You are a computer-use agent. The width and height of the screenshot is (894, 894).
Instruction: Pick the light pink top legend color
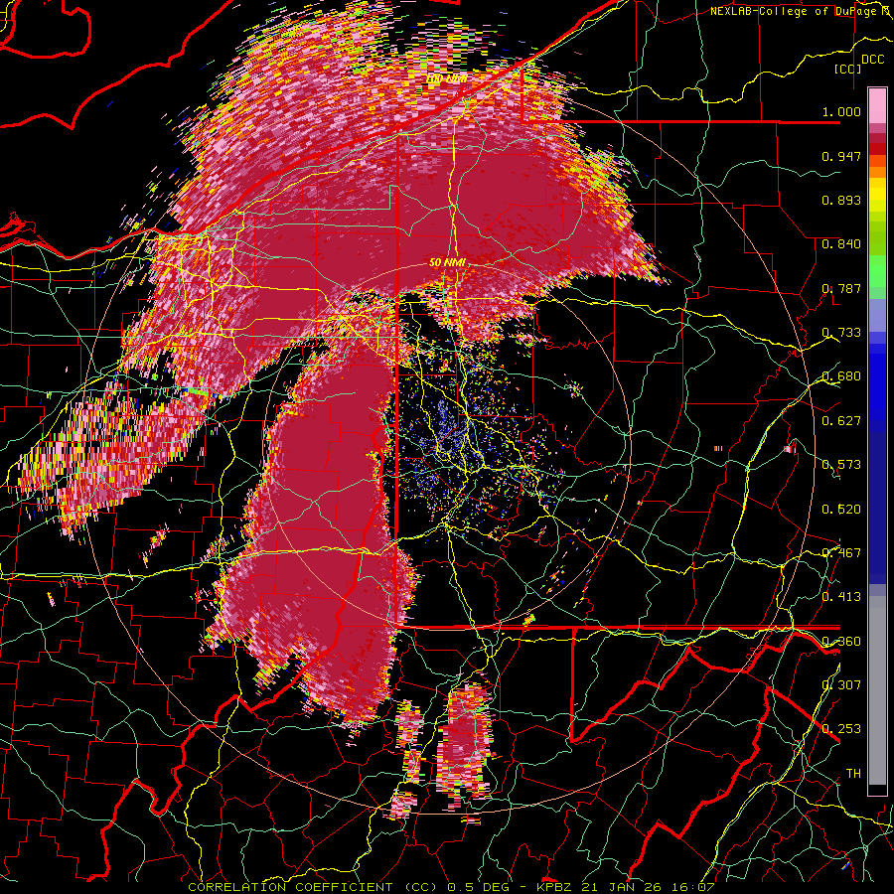pos(877,105)
